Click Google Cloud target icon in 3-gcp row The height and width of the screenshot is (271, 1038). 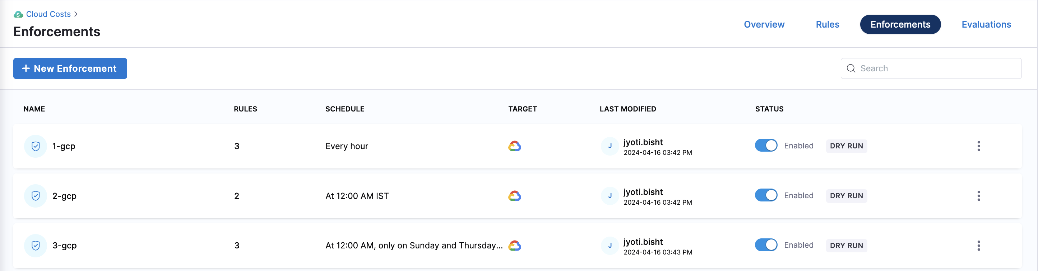tap(515, 245)
